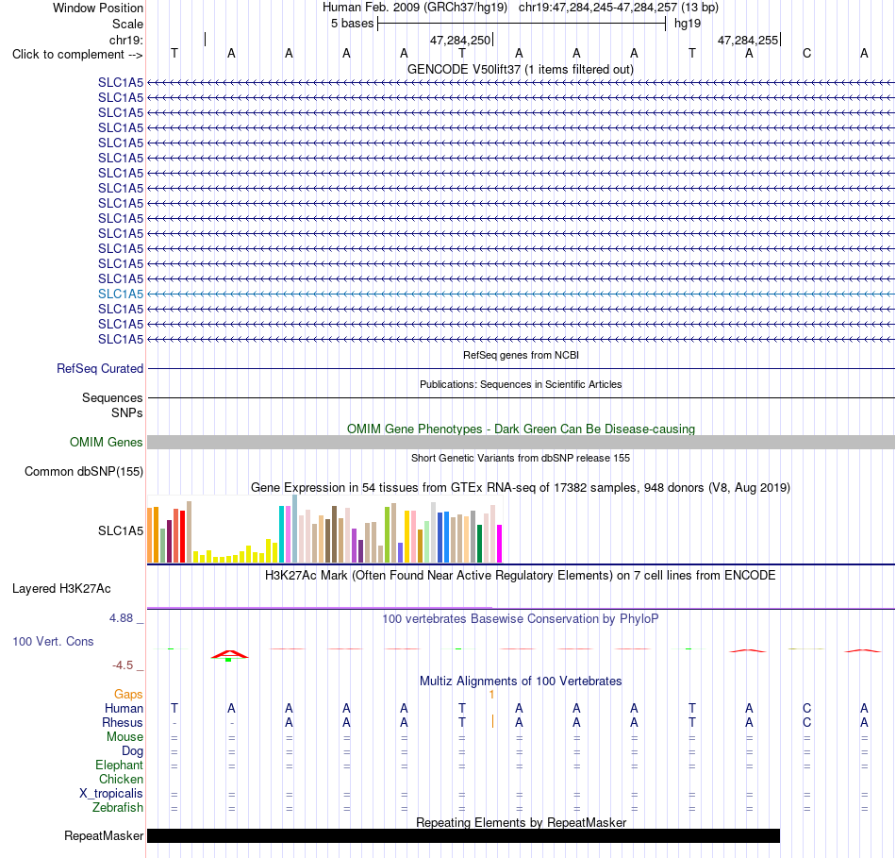Image resolution: width=896 pixels, height=858 pixels.
Task: Click the cyan bar in GTEx expression chart
Action: [281, 534]
